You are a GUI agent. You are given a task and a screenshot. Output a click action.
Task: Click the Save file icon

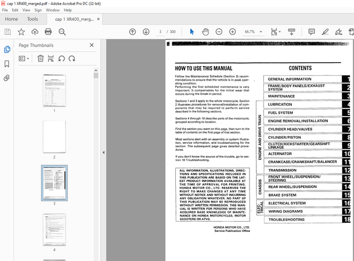[x=7, y=32]
